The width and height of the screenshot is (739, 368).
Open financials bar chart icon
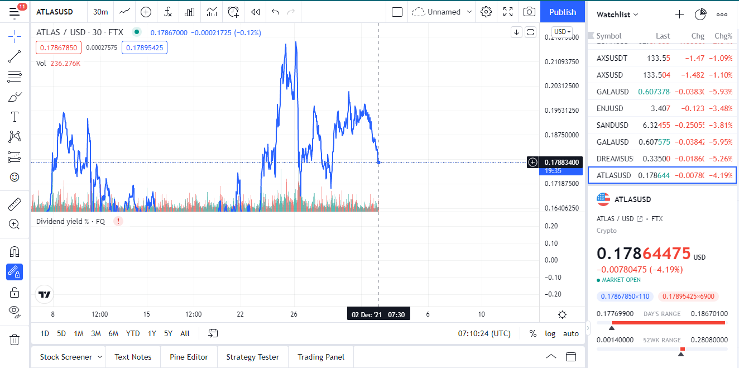(x=190, y=12)
